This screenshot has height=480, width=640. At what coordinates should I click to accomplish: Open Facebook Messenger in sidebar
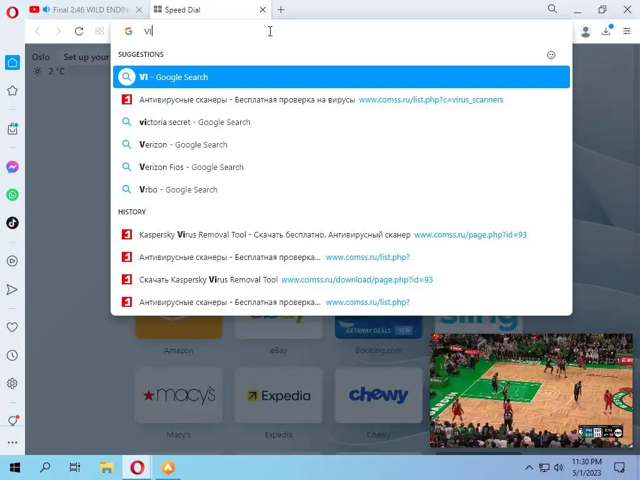pyautogui.click(x=12, y=167)
